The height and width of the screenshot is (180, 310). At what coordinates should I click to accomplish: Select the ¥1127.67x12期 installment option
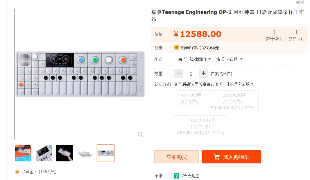point(200,126)
